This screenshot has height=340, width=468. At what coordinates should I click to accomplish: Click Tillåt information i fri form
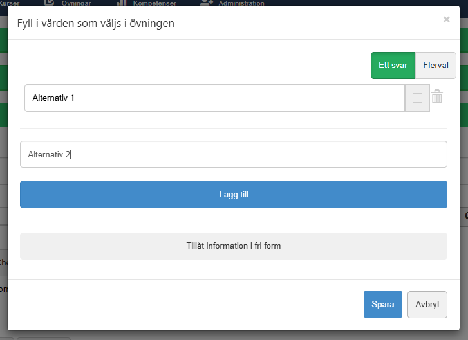233,246
